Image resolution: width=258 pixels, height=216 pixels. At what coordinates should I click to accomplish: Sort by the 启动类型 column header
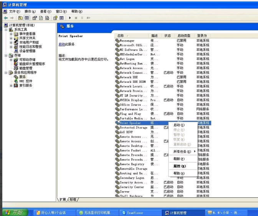coord(184,35)
